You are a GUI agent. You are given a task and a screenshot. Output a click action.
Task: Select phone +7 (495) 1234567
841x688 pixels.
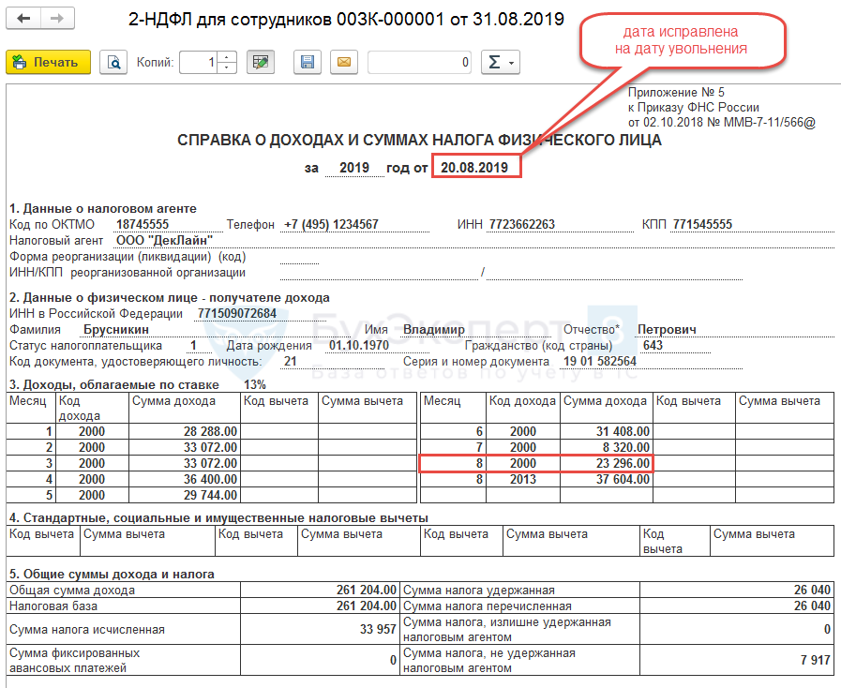pos(332,224)
